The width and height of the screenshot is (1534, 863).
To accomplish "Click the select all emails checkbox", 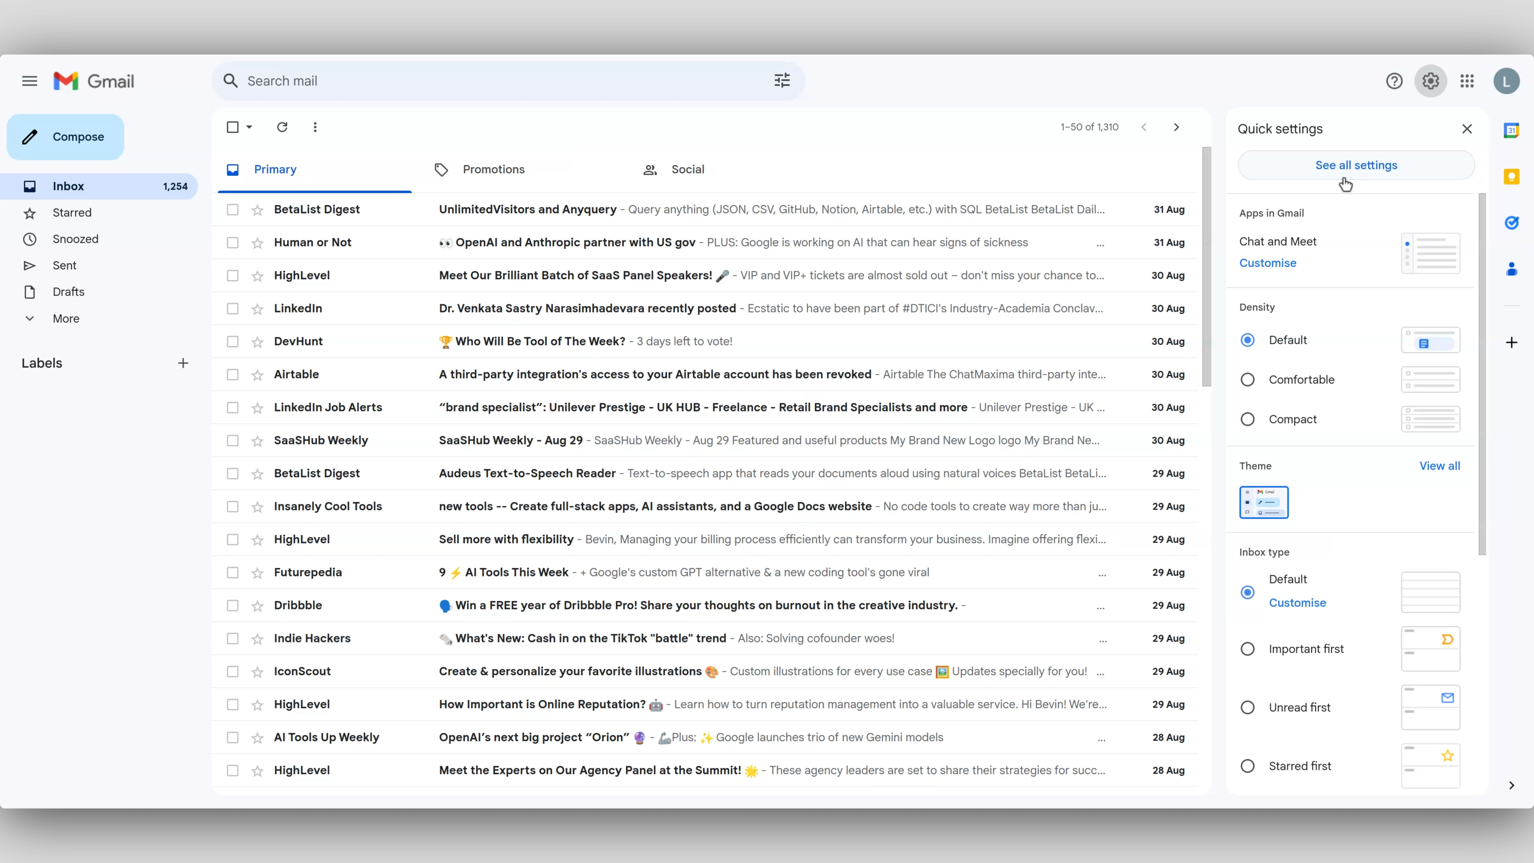I will [232, 126].
